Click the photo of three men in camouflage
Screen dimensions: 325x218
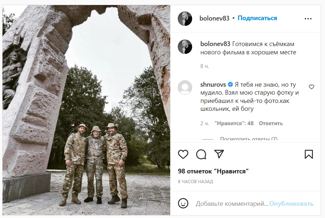(87, 110)
